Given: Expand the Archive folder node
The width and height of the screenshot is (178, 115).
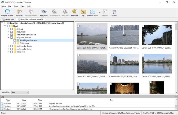Looking at the screenshot, I should [8, 29].
